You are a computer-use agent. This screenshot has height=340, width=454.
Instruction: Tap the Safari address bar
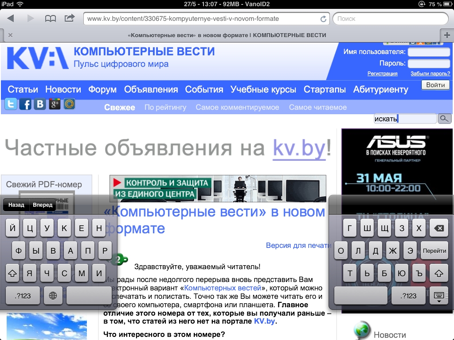pos(207,19)
